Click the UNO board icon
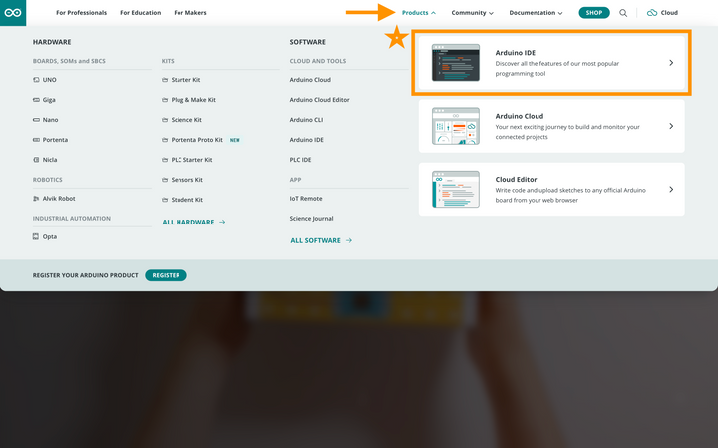The image size is (718, 448). tap(36, 80)
